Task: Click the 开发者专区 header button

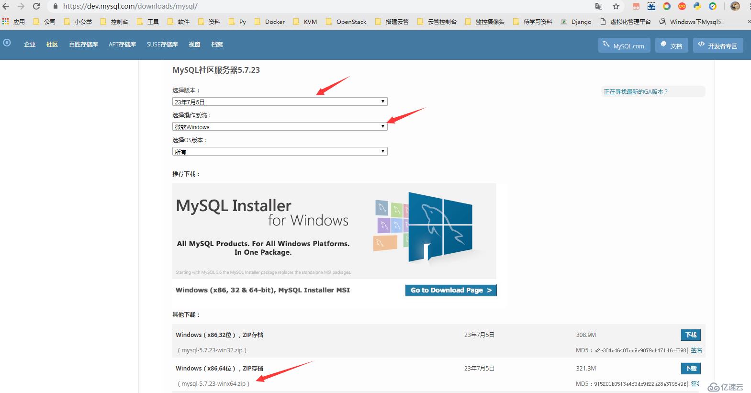Action: [718, 45]
